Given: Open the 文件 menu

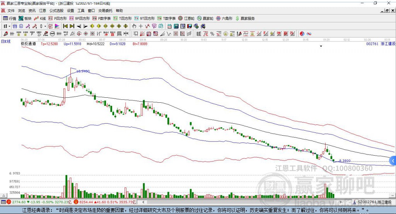Looking at the screenshot, I should tap(11, 10).
